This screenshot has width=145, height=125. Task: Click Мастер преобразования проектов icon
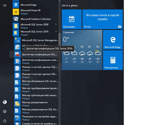point(17,90)
